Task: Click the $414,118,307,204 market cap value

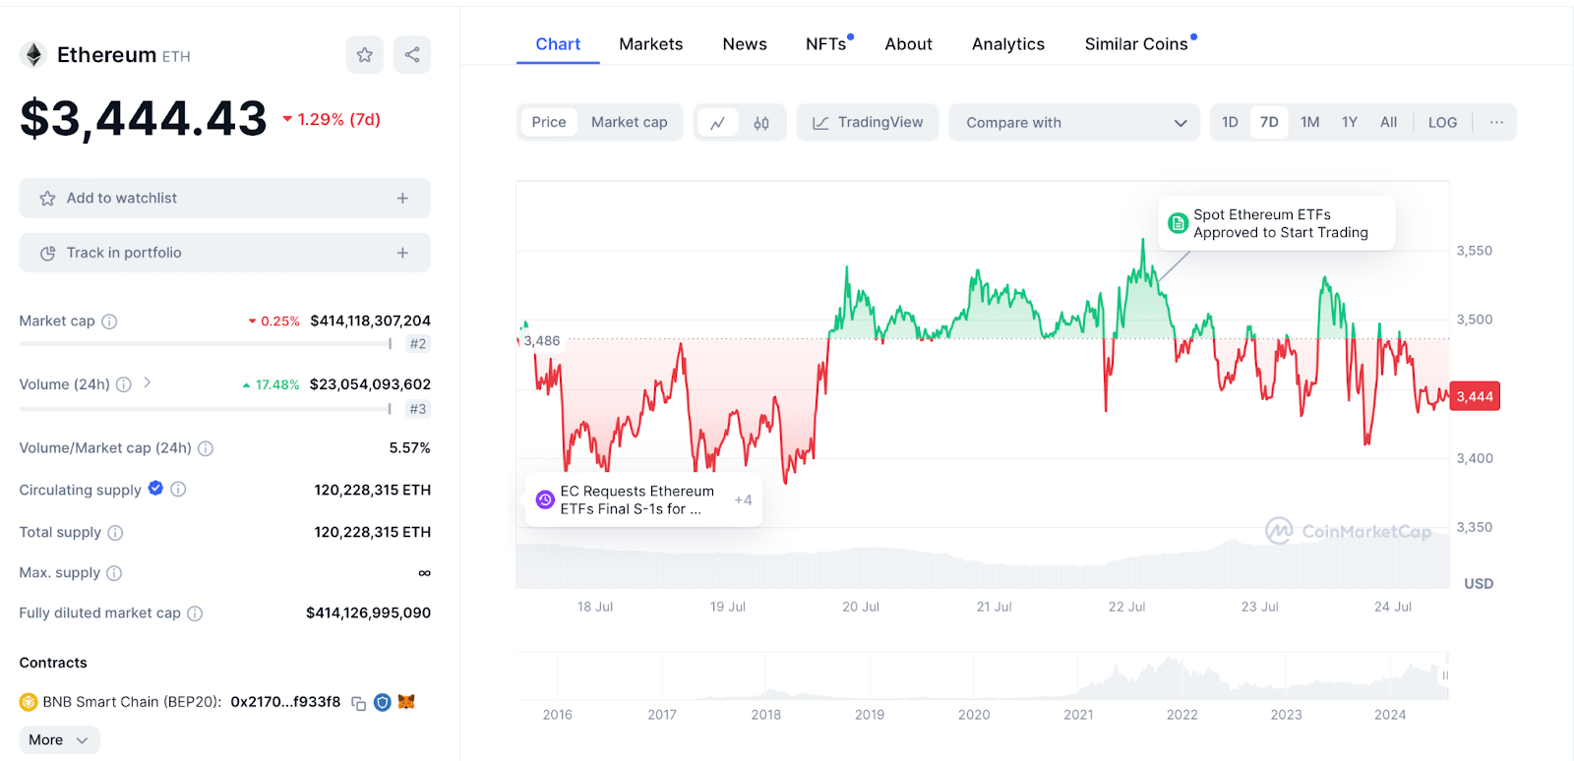Action: click(370, 321)
